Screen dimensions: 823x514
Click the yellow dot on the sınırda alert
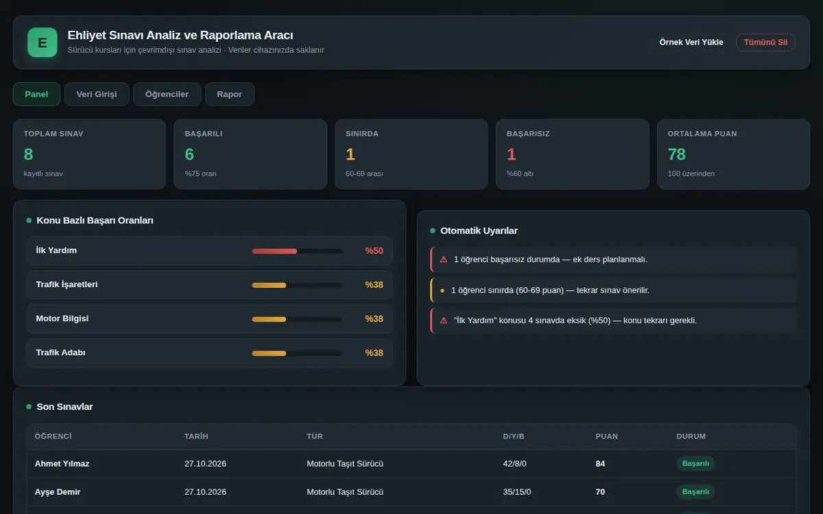tap(442, 291)
